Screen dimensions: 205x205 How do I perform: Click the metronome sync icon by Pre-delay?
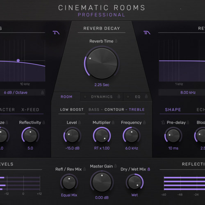click(163, 122)
